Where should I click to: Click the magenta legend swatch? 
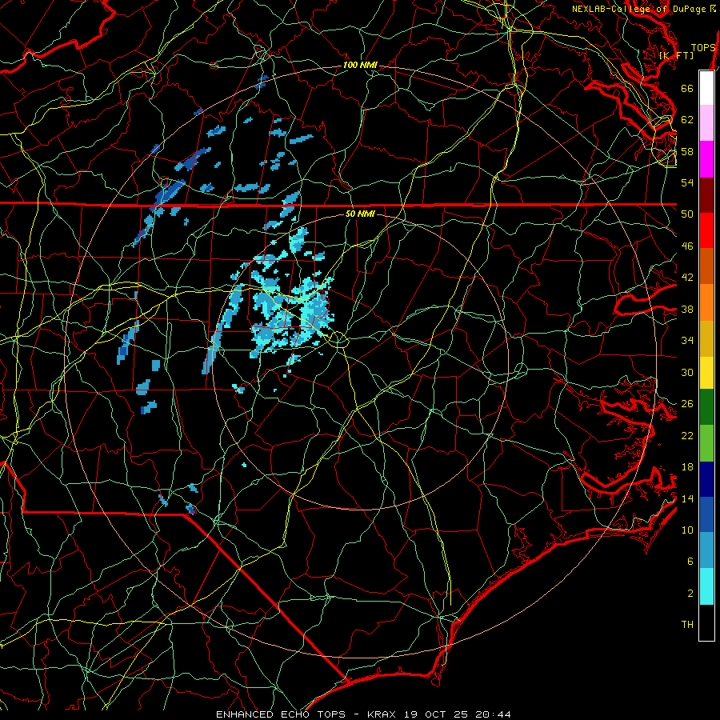point(706,159)
